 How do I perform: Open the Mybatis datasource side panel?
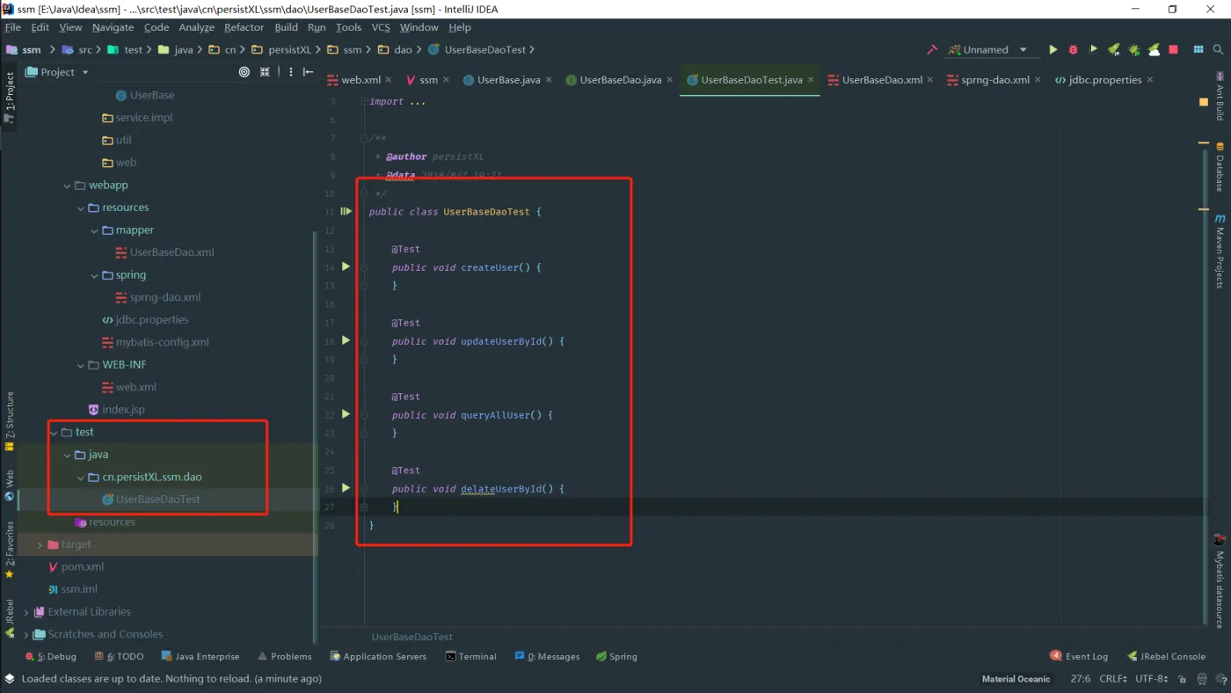1220,580
